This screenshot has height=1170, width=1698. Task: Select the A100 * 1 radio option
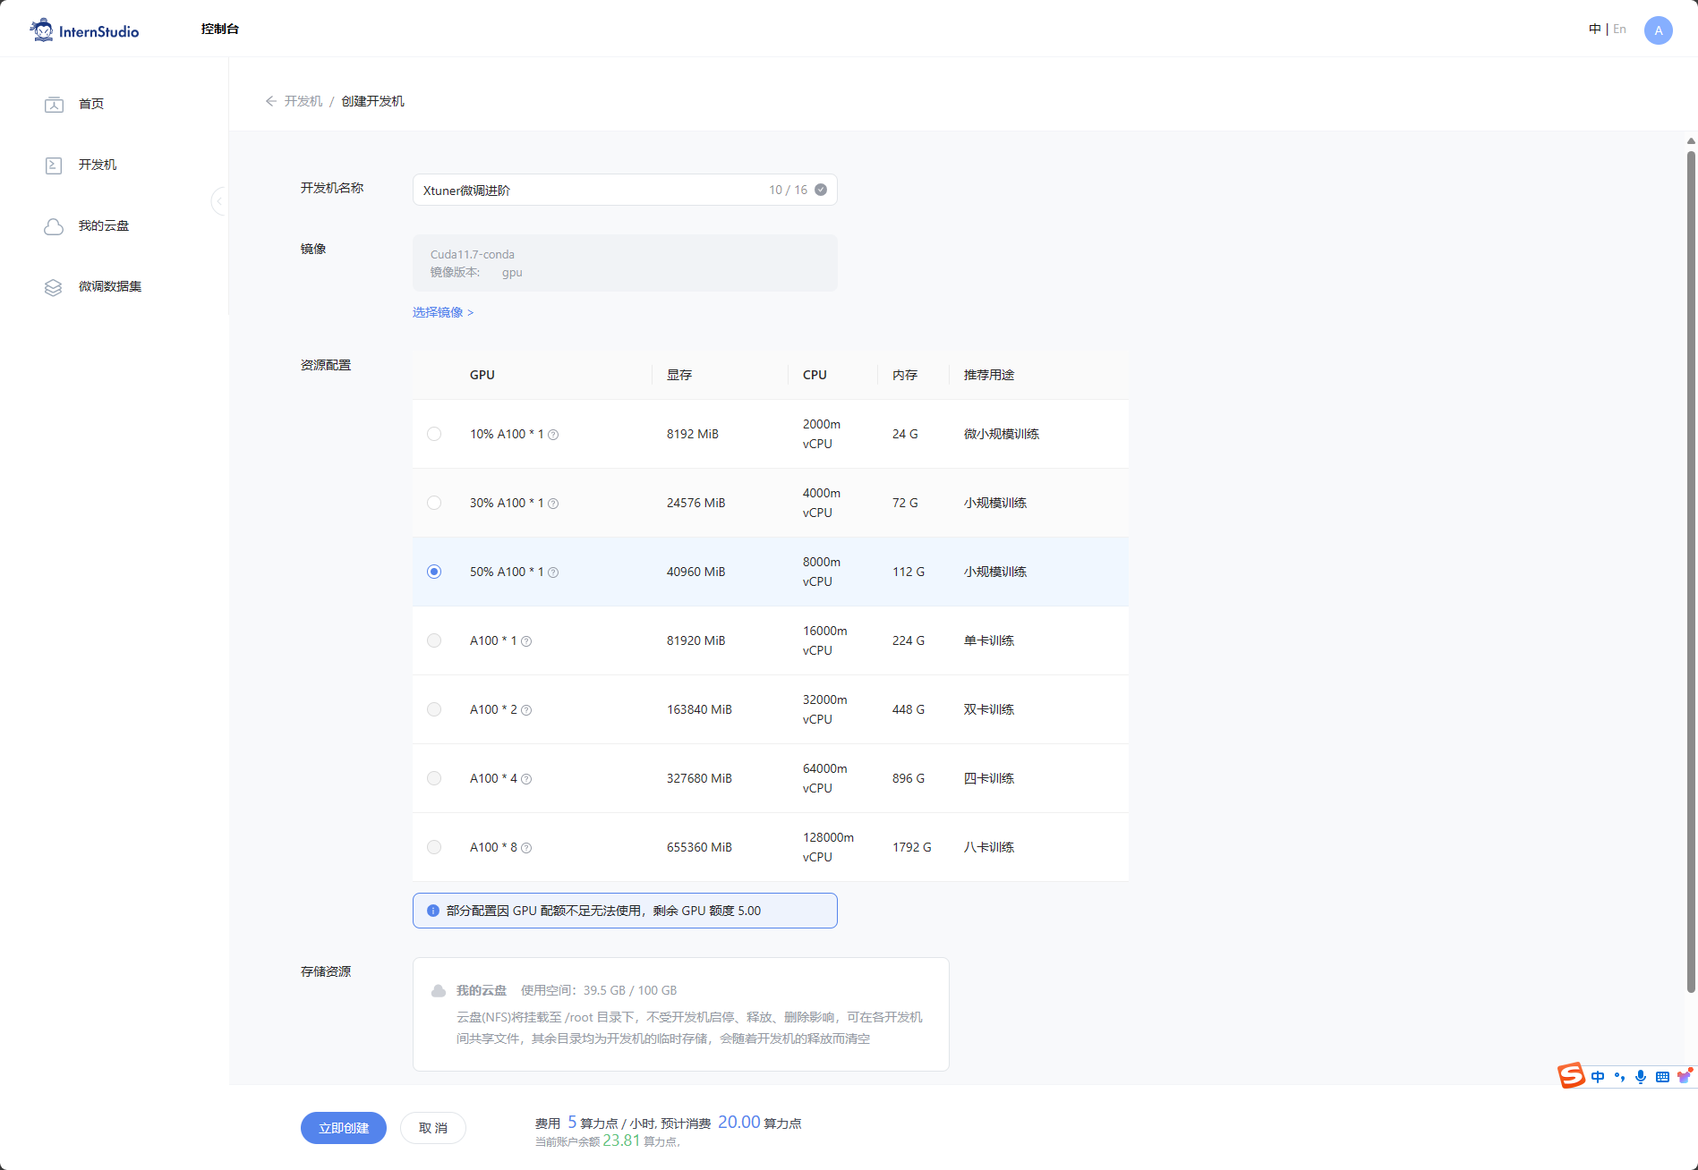pyautogui.click(x=434, y=640)
